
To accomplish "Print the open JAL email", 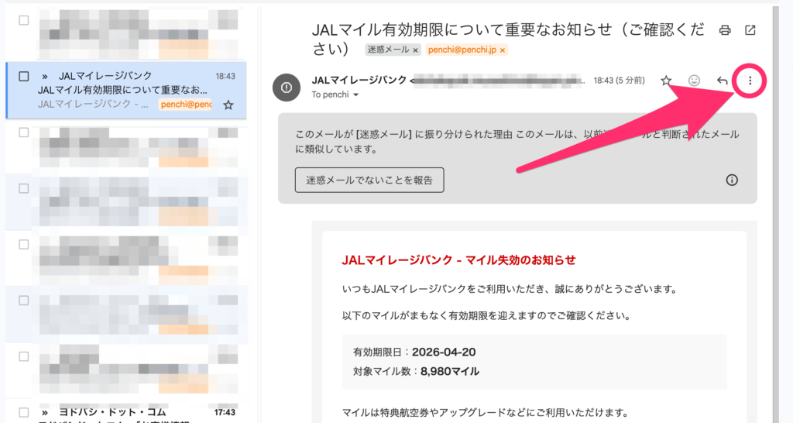I will pos(725,30).
